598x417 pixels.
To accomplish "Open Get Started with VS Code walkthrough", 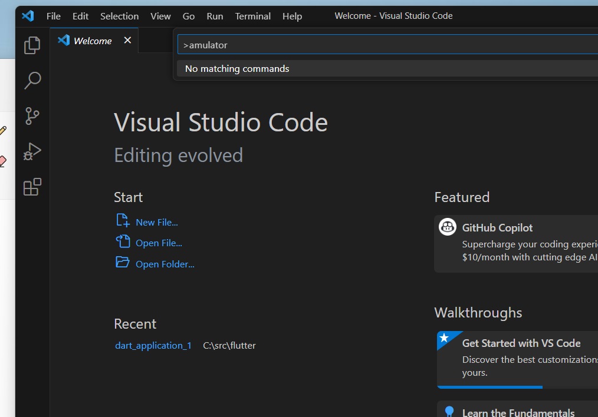I will click(x=518, y=359).
